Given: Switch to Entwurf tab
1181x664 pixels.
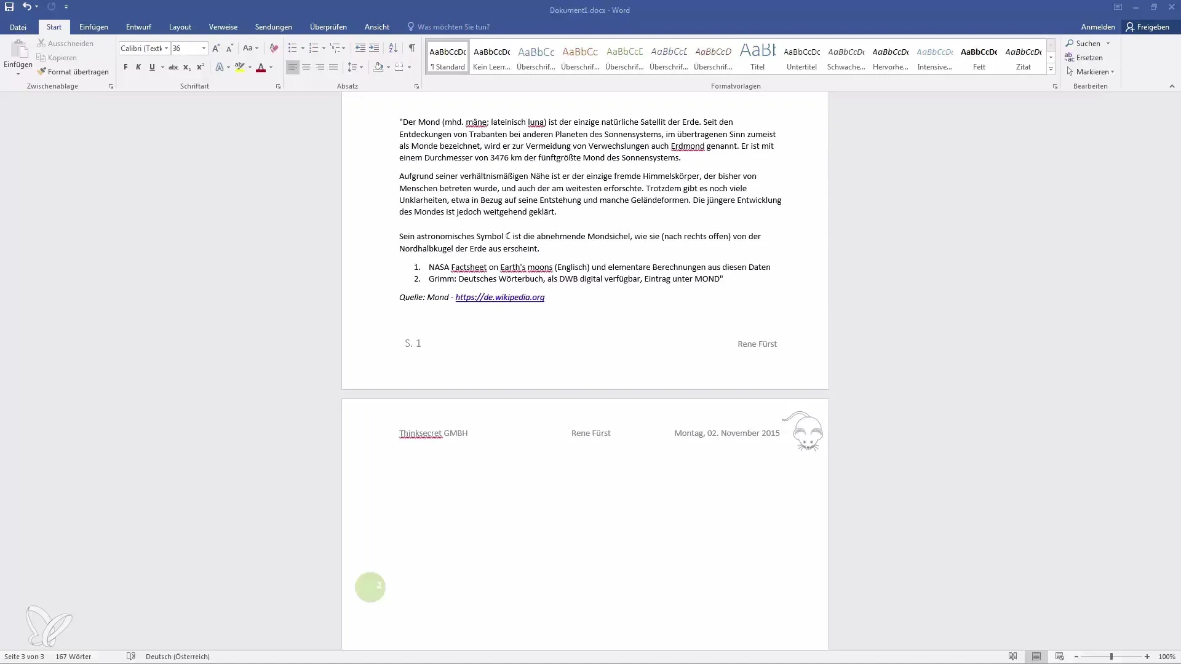Looking at the screenshot, I should pyautogui.click(x=138, y=27).
